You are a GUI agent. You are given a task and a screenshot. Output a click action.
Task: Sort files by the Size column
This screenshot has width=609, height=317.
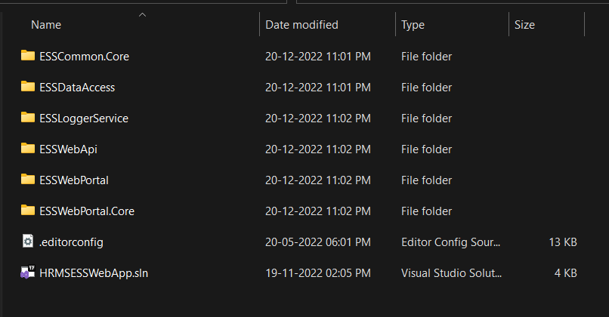coord(524,25)
